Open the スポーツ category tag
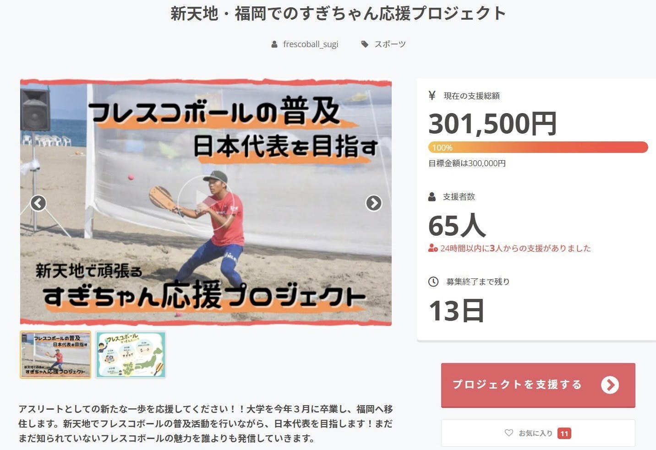 coord(390,44)
